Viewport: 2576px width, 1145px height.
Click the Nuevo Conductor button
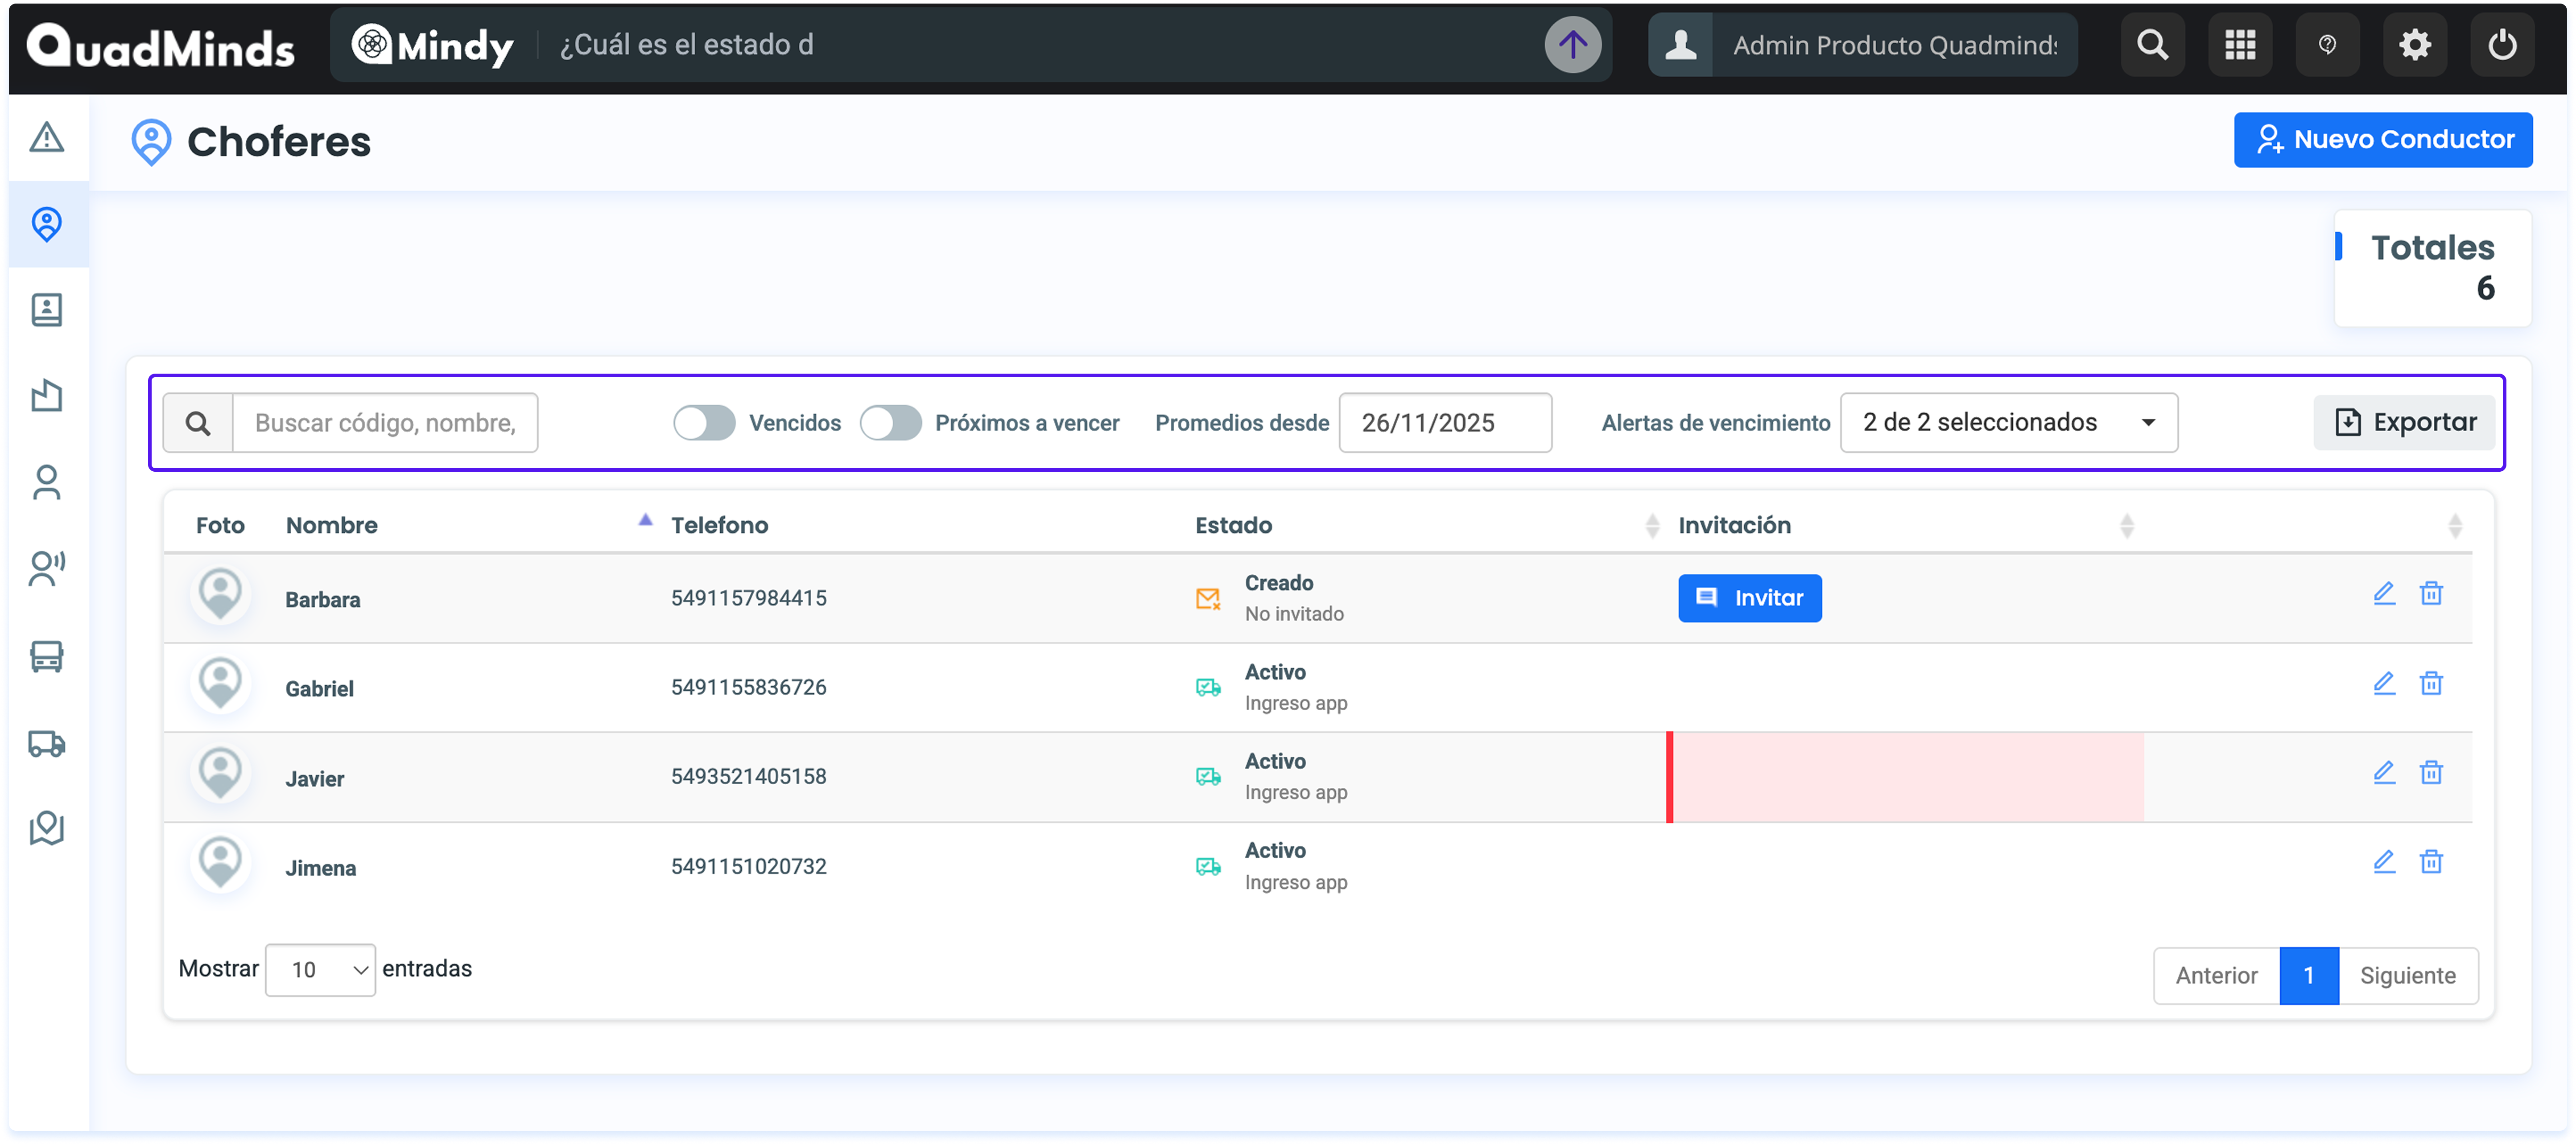coord(2382,140)
